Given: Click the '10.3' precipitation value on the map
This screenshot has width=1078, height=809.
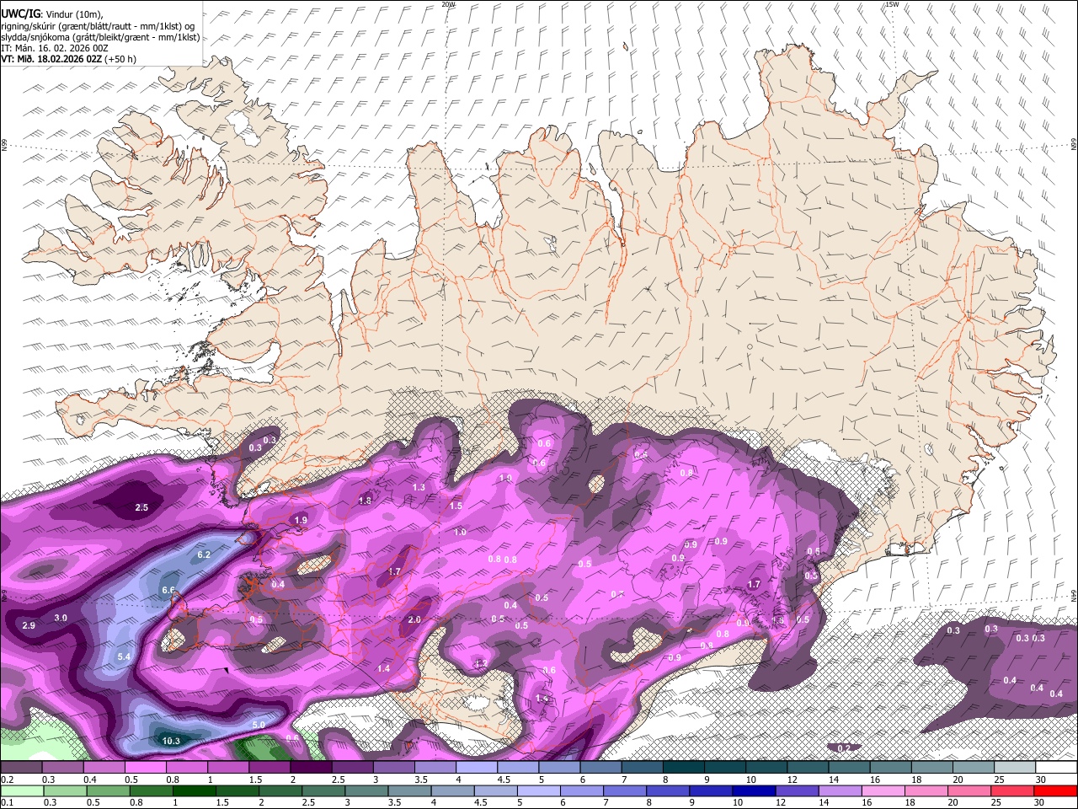Looking at the screenshot, I should click(170, 741).
